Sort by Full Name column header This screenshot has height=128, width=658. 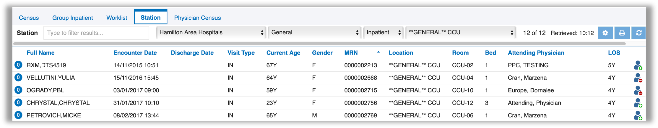pos(40,53)
